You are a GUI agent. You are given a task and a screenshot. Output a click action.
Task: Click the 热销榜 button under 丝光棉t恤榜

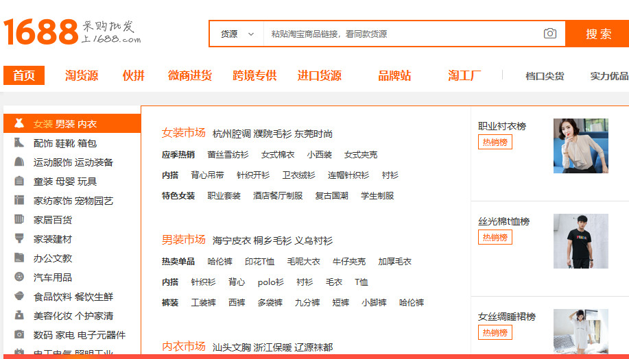point(495,237)
